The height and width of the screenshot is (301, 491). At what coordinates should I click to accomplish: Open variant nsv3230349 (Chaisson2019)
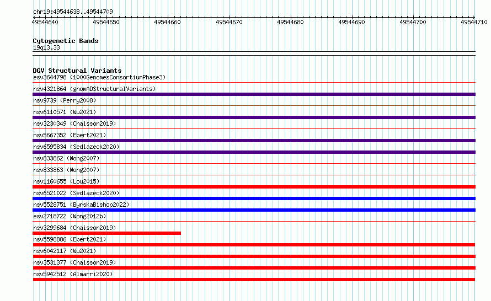74,123
